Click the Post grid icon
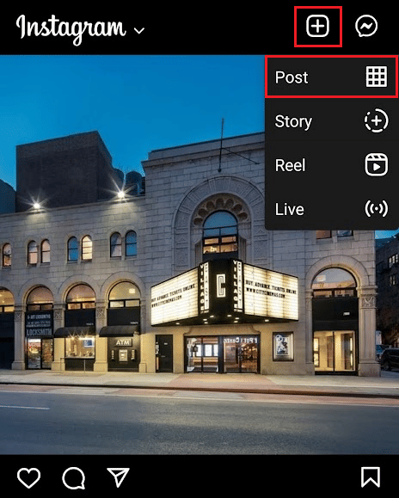The image size is (399, 498). [377, 77]
